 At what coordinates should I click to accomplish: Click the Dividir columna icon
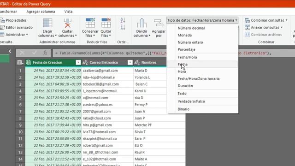click(x=142, y=23)
